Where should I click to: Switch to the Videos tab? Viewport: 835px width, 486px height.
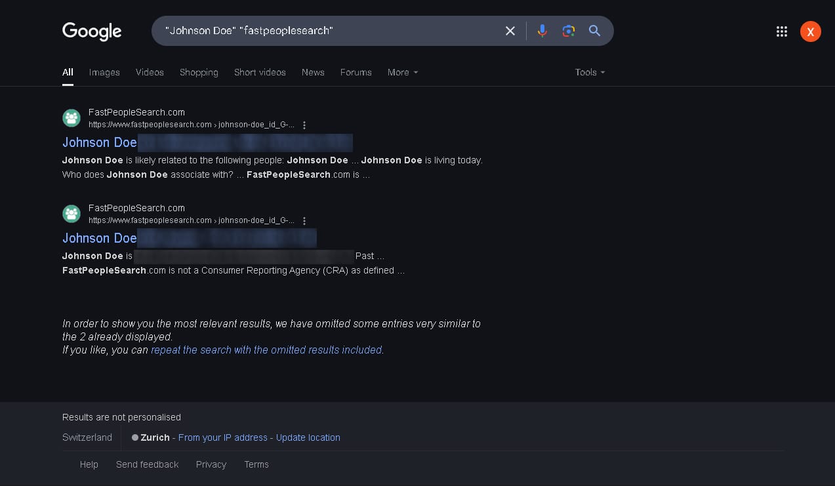(150, 72)
